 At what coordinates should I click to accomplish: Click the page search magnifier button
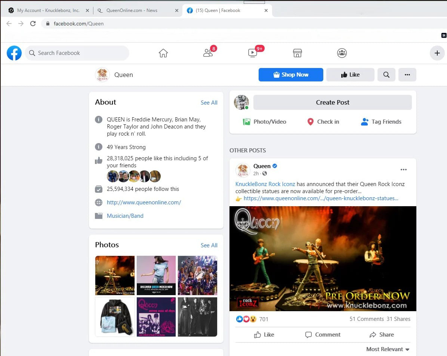(386, 75)
